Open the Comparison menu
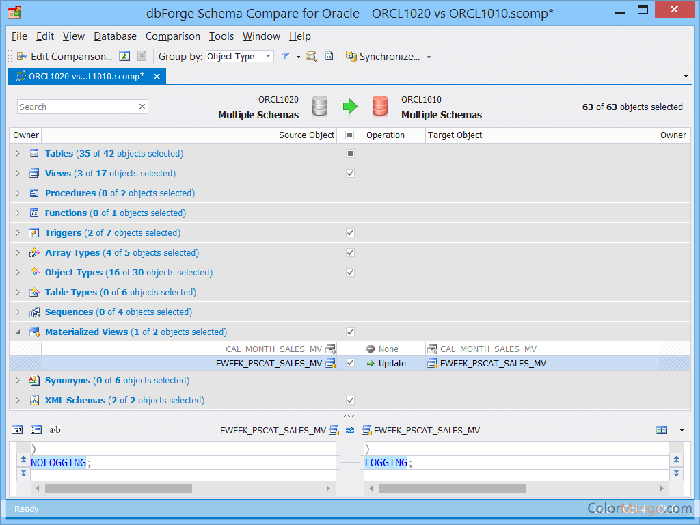This screenshot has width=700, height=525. tap(173, 36)
